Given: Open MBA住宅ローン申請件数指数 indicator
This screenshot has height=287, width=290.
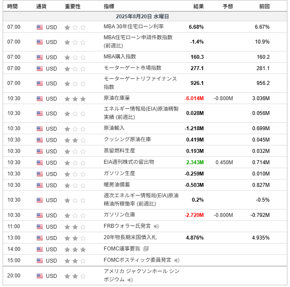Looking at the screenshot, I should click(138, 41).
